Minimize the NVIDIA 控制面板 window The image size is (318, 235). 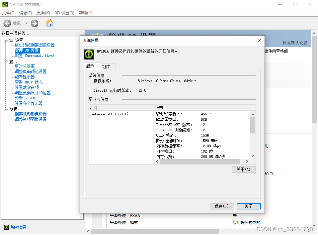point(280,4)
